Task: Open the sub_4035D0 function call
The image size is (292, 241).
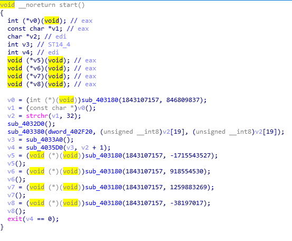Action: pos(44,147)
